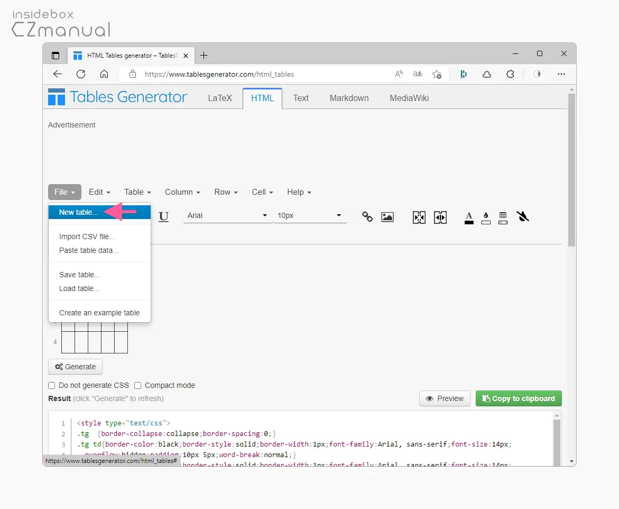Select Save table... menu item
The image size is (619, 509).
(x=99, y=275)
